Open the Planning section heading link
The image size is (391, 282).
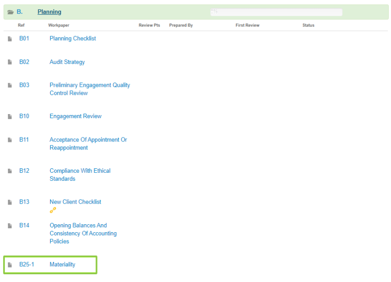point(49,12)
